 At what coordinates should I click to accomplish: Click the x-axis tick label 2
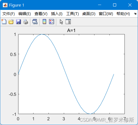point(49,119)
